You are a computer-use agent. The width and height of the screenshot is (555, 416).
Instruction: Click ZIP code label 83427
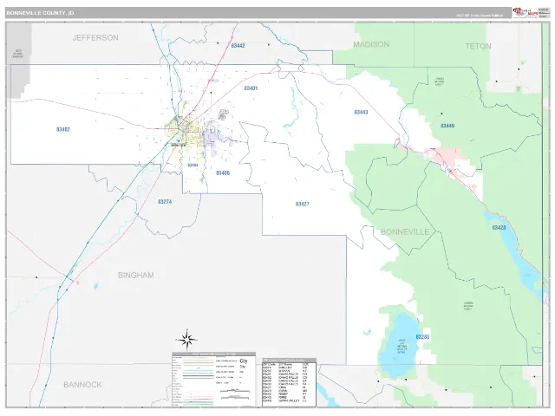tap(302, 205)
